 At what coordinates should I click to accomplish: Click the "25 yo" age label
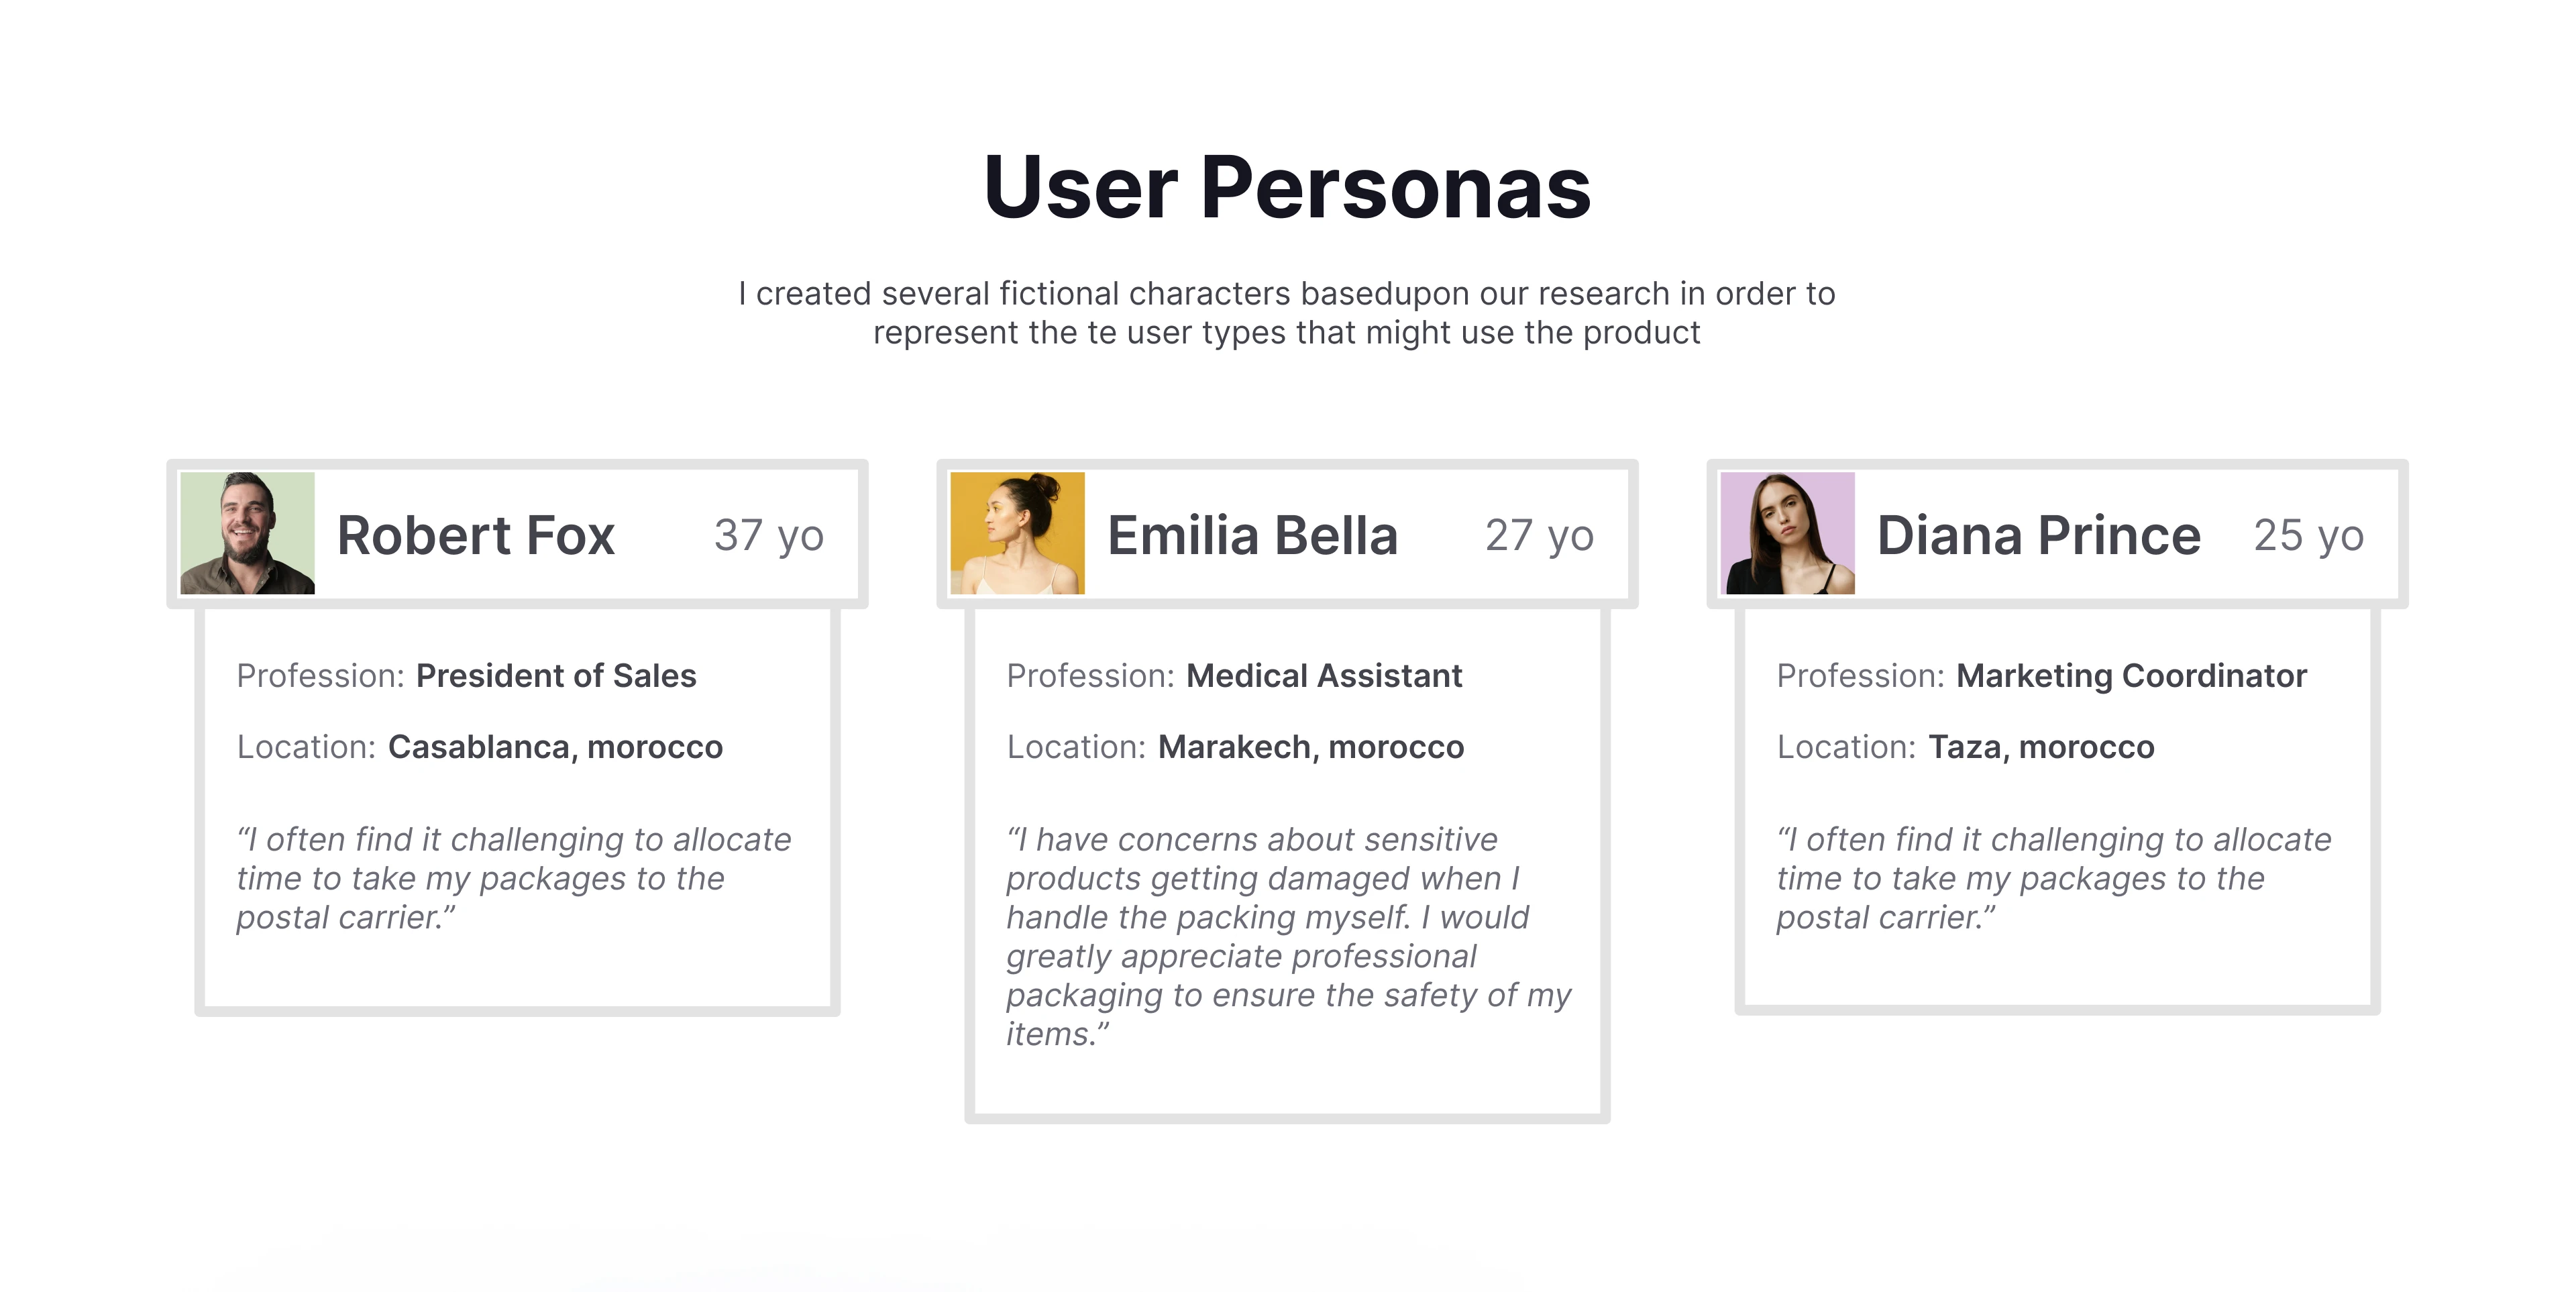(2309, 536)
